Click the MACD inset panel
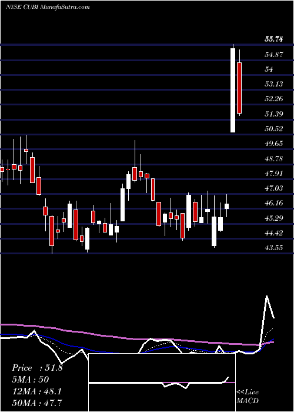Screen dimensions: 294x412 [x=162, y=383]
